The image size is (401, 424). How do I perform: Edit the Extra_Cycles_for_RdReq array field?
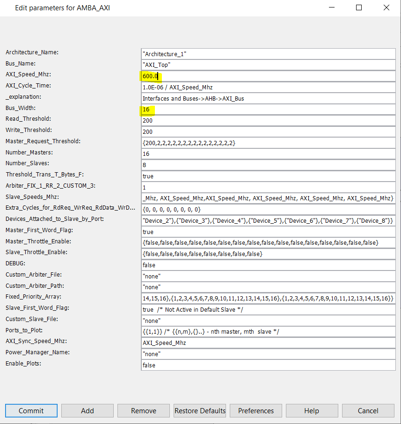pyautogui.click(x=268, y=209)
